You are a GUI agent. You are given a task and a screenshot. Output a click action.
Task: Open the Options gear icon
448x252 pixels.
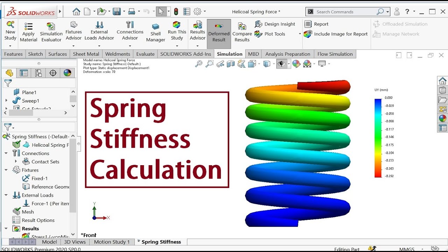pyautogui.click(x=197, y=12)
